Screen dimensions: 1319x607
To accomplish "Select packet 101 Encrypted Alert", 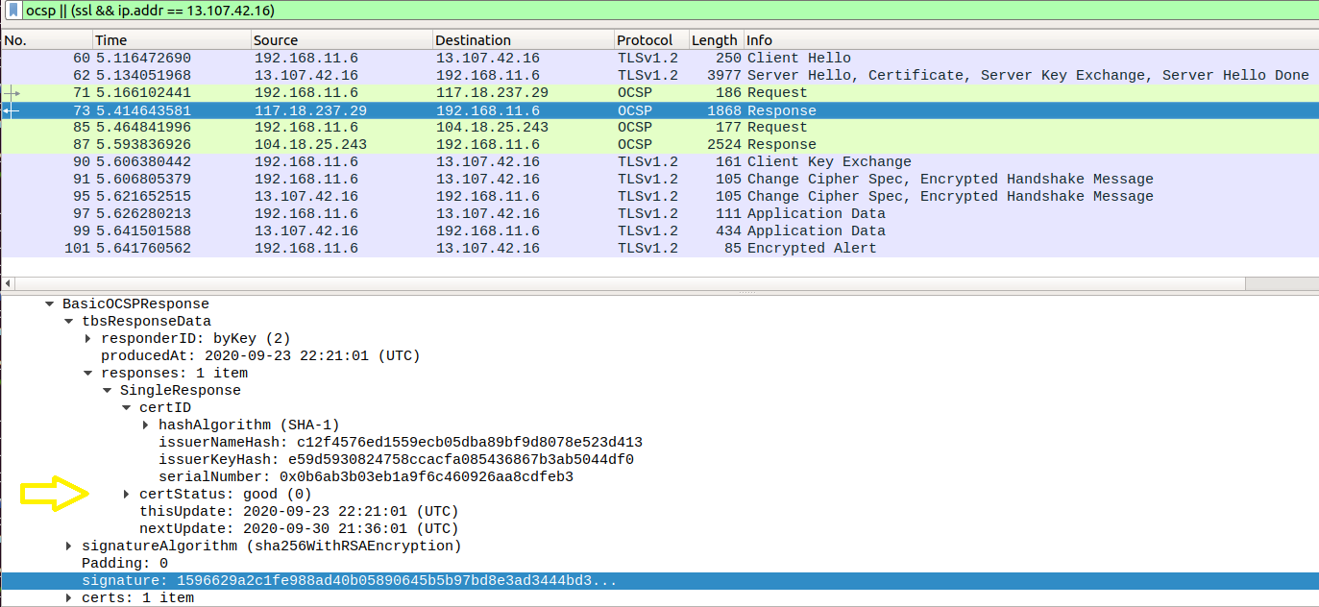I will [659, 248].
